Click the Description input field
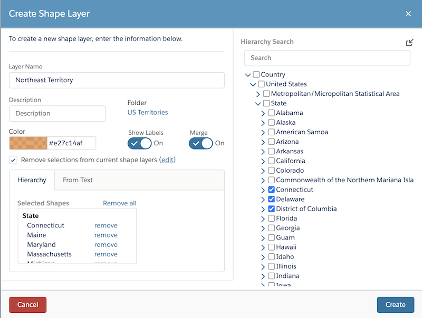Image resolution: width=422 pixels, height=318 pixels. tap(57, 113)
